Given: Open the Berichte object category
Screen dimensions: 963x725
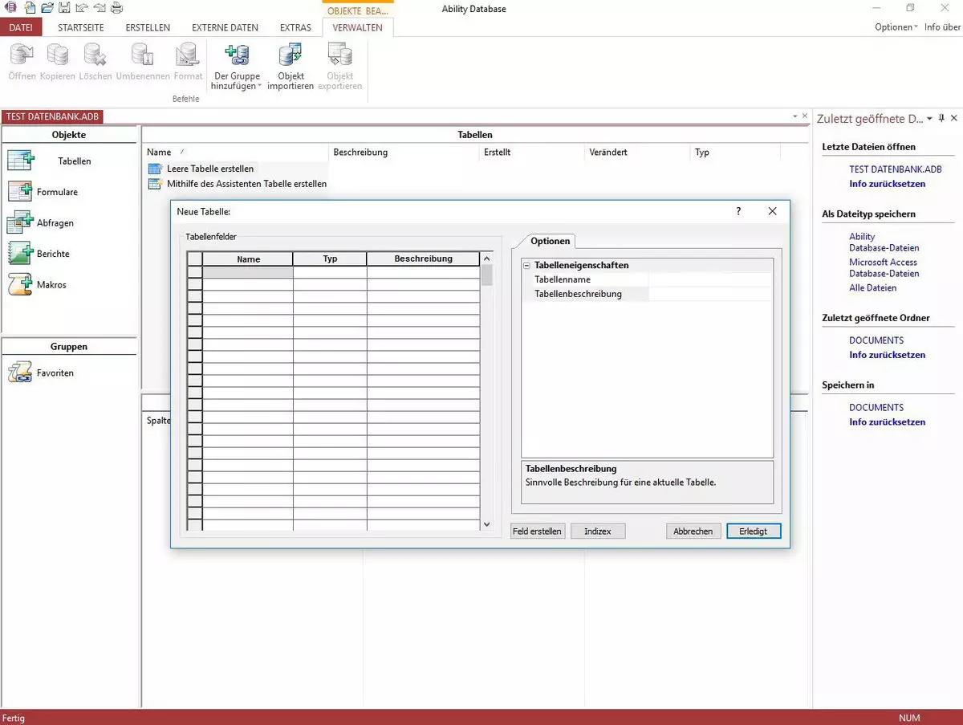Looking at the screenshot, I should (x=53, y=254).
